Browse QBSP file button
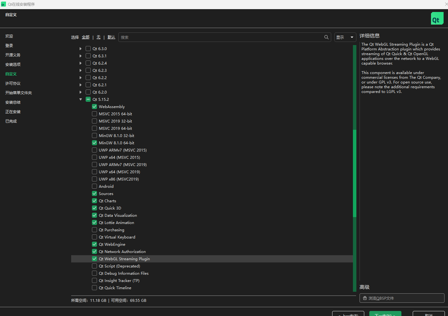This screenshot has height=316, width=448. tap(402, 298)
